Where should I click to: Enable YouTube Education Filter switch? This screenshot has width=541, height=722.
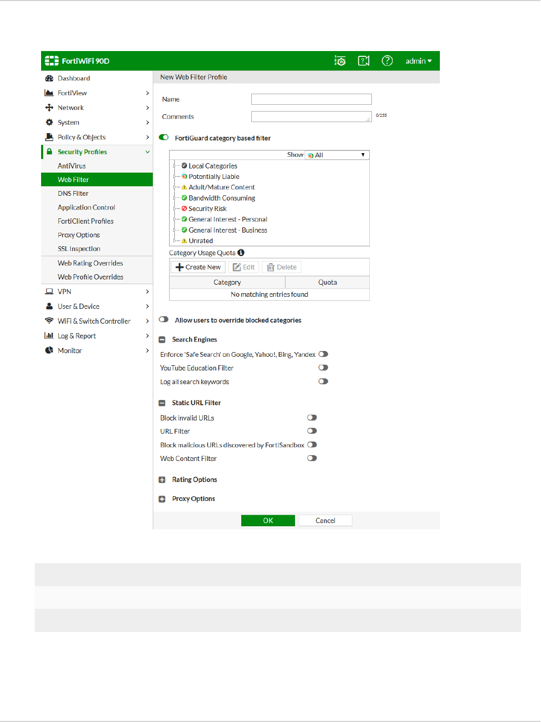coord(323,368)
